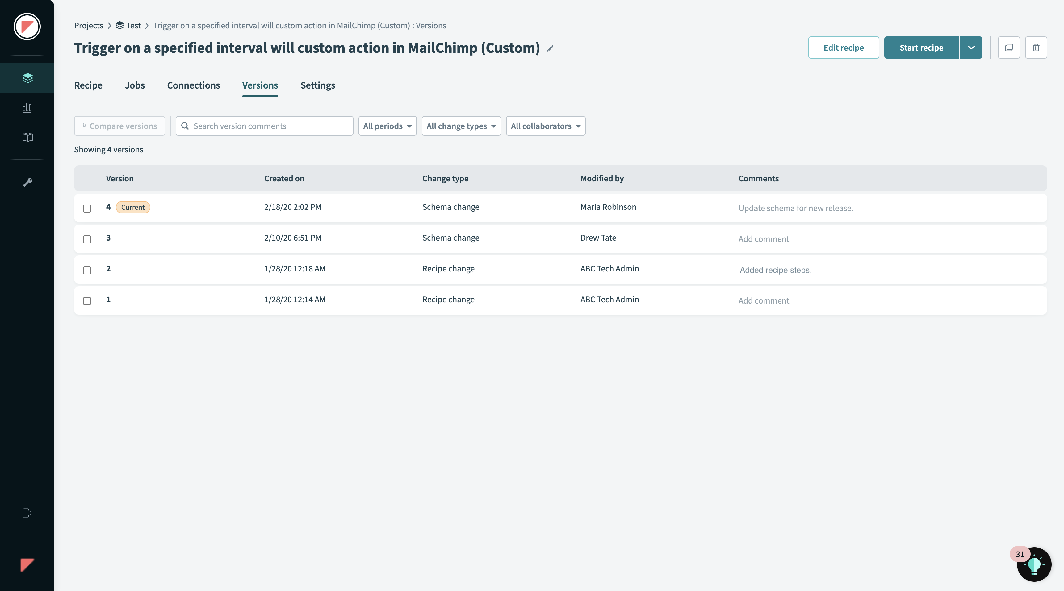
Task: Click the pencil icon to rename recipe
Action: point(550,48)
